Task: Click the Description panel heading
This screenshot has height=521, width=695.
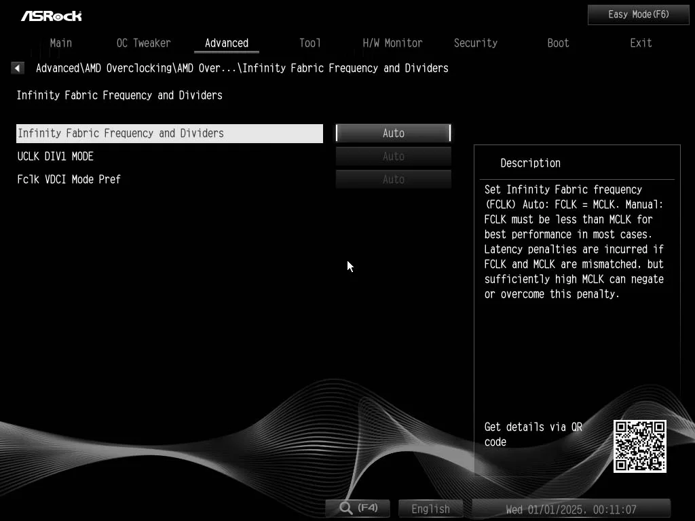Action: point(531,163)
